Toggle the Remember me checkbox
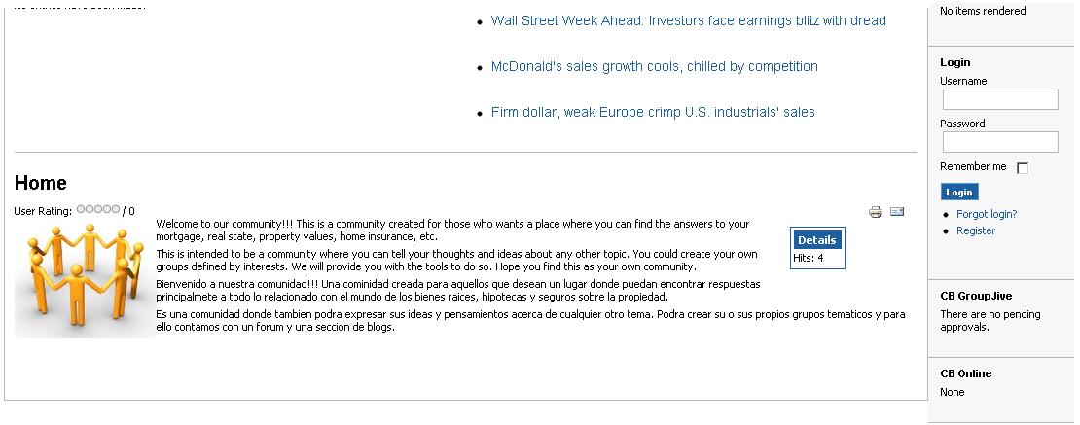Viewport: 1080px width, 425px height. pyautogui.click(x=1023, y=168)
